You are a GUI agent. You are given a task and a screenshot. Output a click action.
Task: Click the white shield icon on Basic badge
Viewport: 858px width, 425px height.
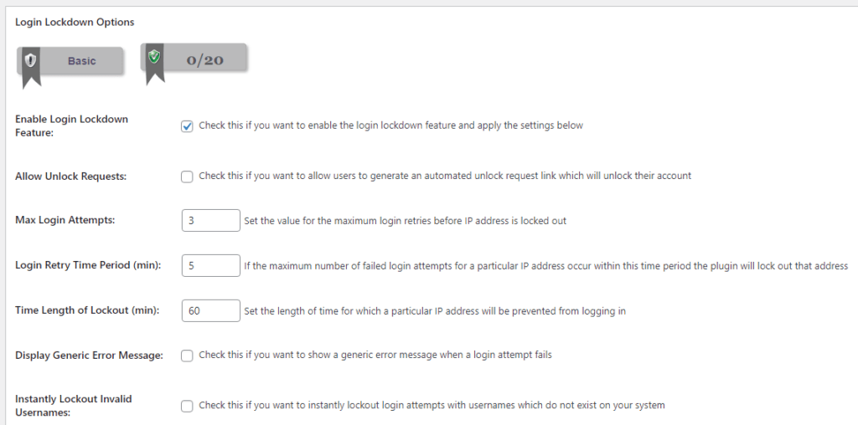click(x=31, y=60)
